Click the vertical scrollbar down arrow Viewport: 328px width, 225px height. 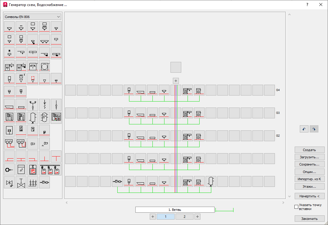tap(290, 196)
